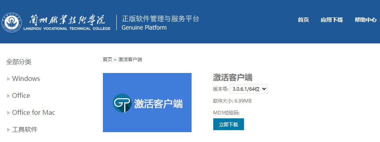The height and width of the screenshot is (142, 380).
Task: Expand the Office category arrow
Action: pyautogui.click(x=9, y=96)
